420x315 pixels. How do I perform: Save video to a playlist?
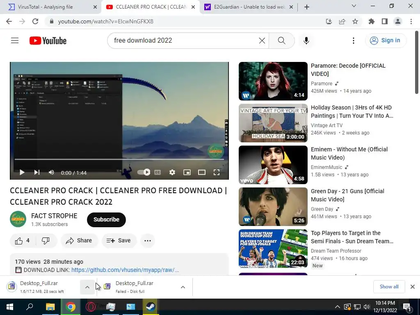[119, 240]
